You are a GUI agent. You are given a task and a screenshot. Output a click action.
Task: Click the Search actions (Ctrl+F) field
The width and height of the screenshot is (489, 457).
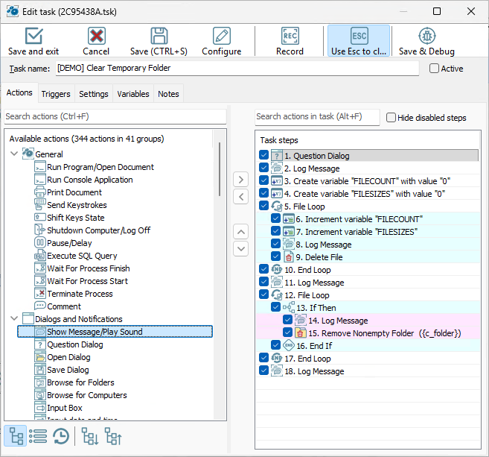click(115, 116)
